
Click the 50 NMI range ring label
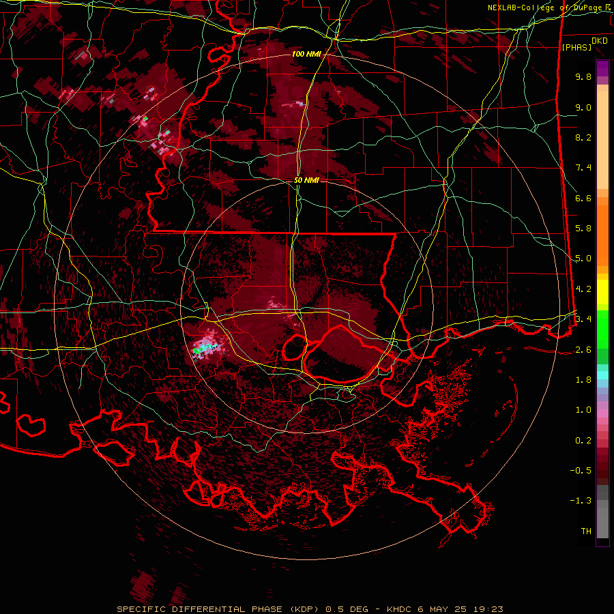pyautogui.click(x=306, y=180)
